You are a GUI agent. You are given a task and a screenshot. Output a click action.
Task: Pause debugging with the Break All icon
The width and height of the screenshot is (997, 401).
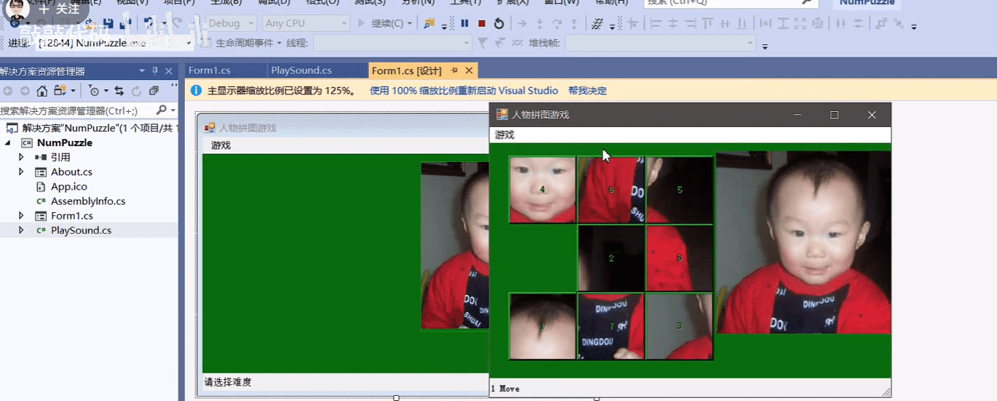pos(464,23)
